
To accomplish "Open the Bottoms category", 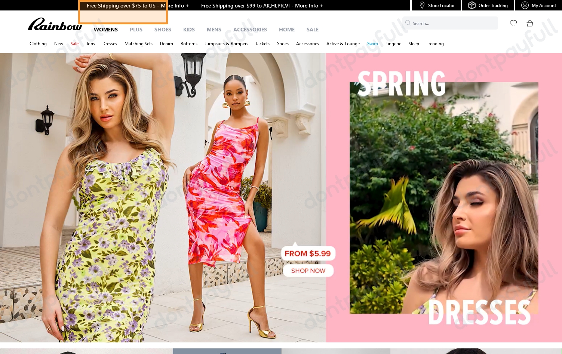I will 189,44.
